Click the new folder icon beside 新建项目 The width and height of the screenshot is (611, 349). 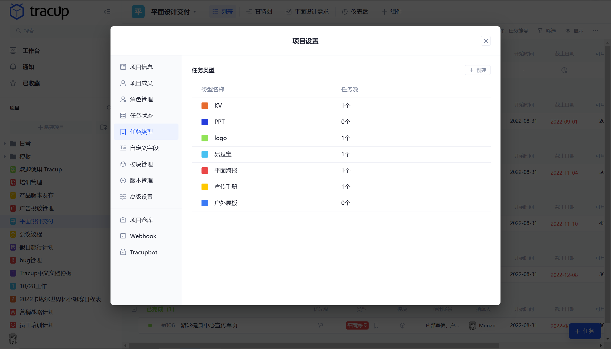click(x=103, y=127)
